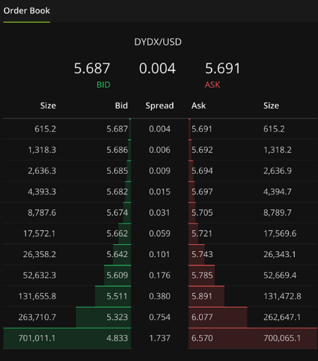Select bid price 5.323
This screenshot has width=318, height=361.
pos(117,318)
